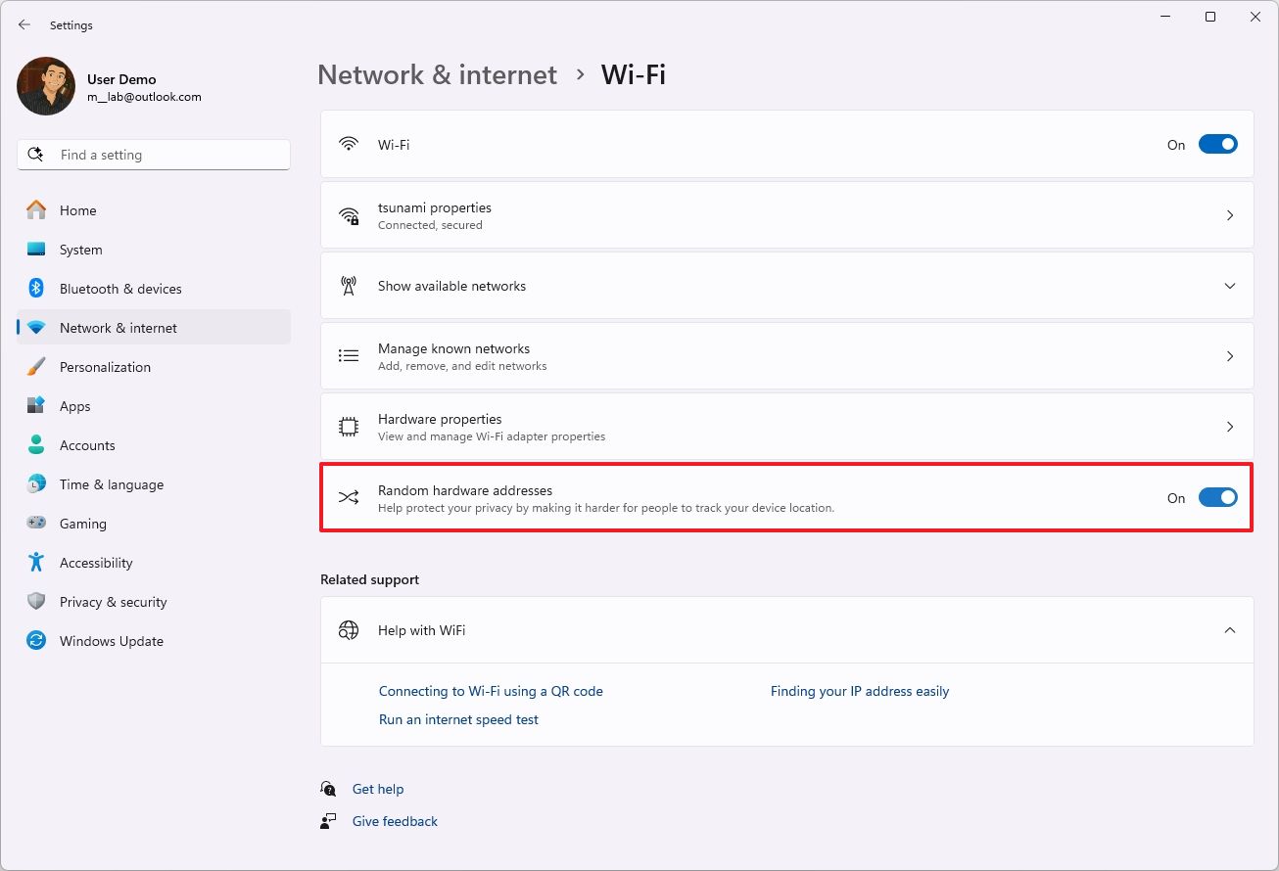Click the System sidebar icon
1279x871 pixels.
pos(37,250)
